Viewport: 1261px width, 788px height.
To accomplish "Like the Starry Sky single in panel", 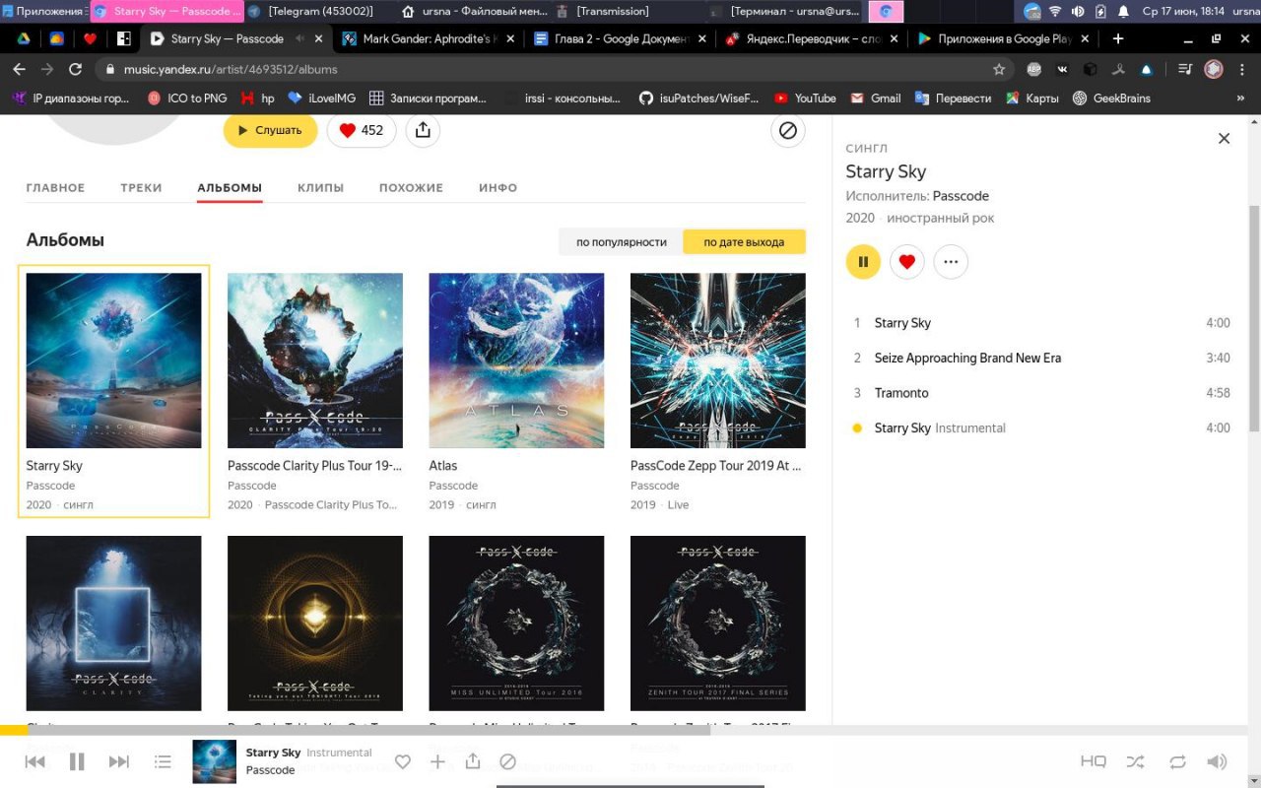I will click(x=907, y=262).
